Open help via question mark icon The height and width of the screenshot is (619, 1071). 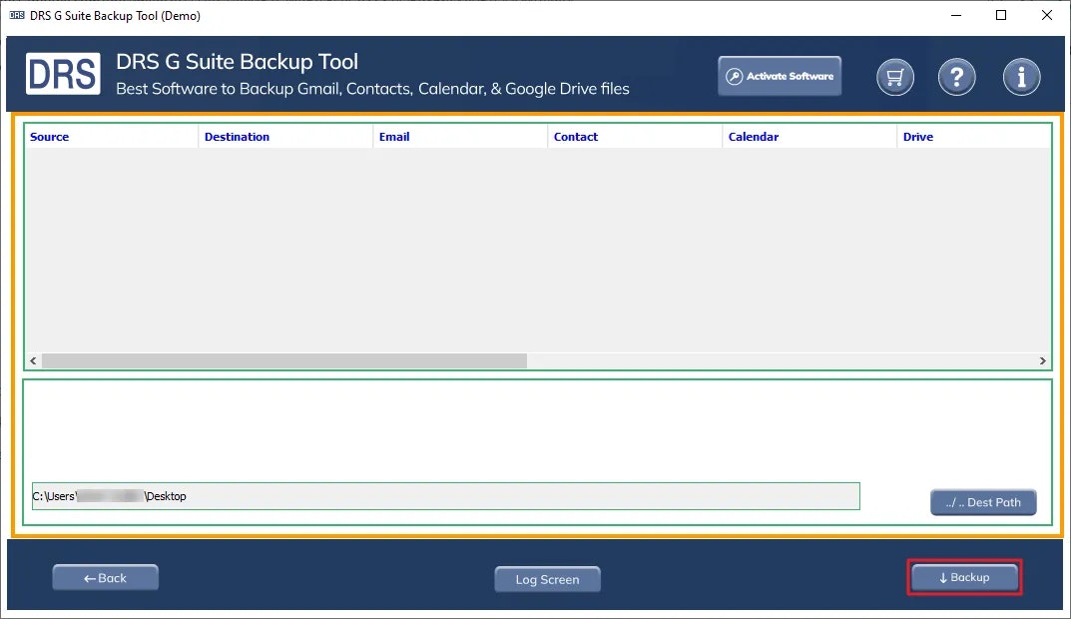(x=956, y=77)
